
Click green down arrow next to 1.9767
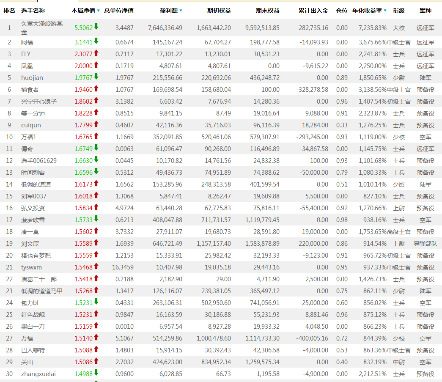point(96,77)
